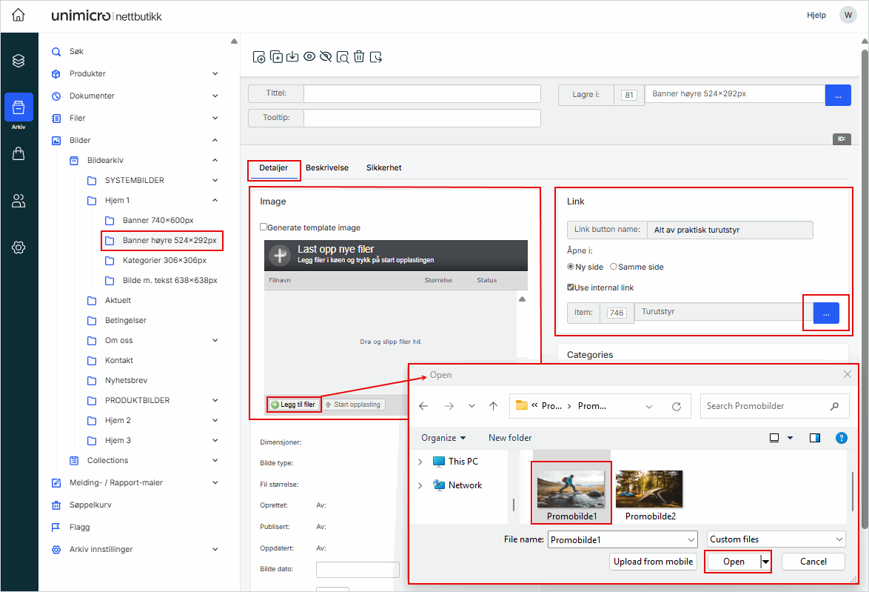Open the users section in sidebar
This screenshot has width=869, height=592.
point(19,200)
